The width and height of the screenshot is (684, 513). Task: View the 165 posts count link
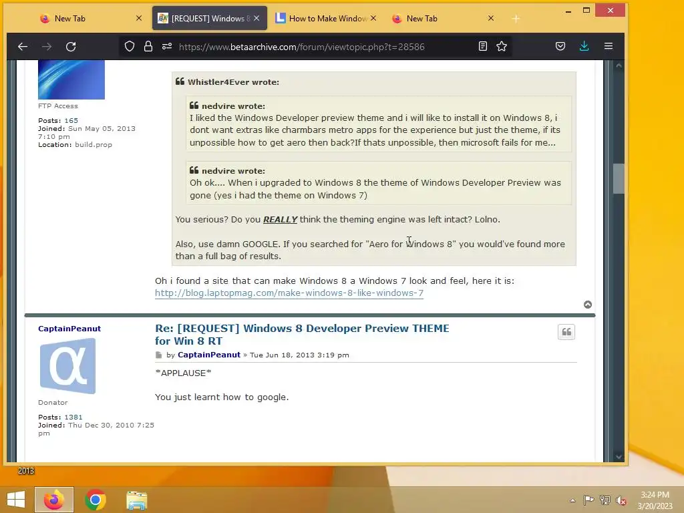(71, 120)
